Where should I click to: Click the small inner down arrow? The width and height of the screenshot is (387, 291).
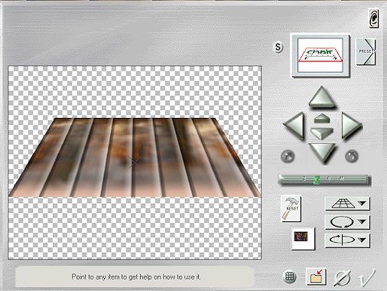tap(322, 133)
